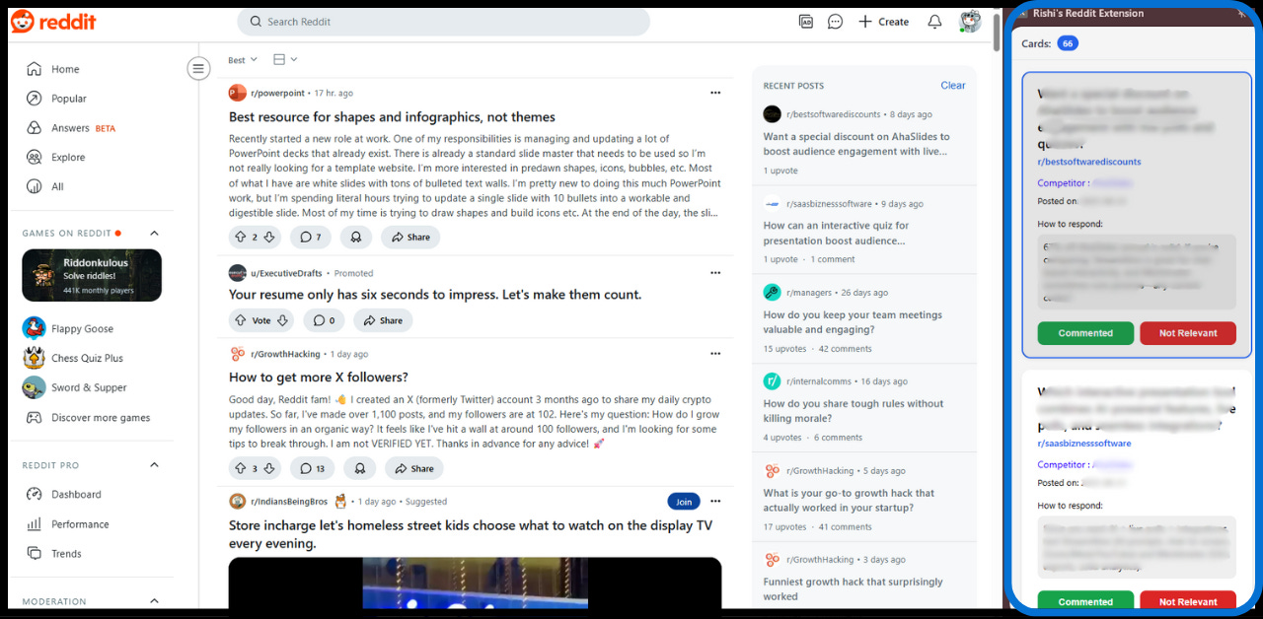Collapse the Reddit Pro section

(x=154, y=465)
